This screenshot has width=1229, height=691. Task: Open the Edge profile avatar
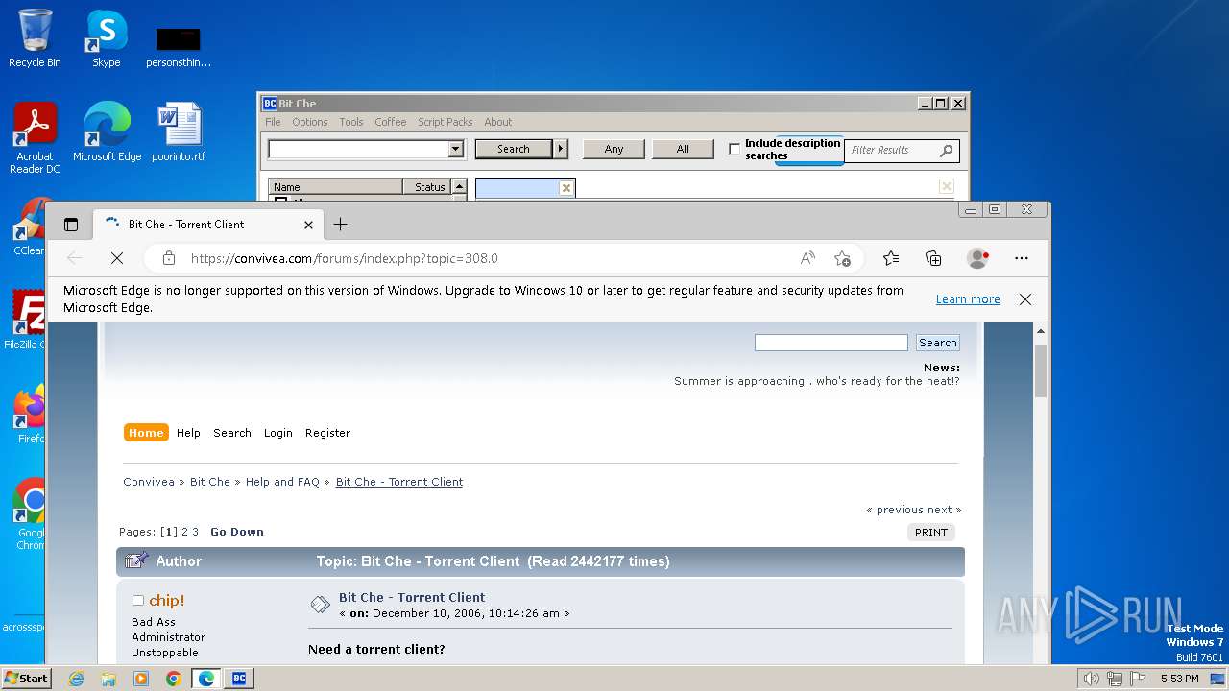[x=978, y=258]
